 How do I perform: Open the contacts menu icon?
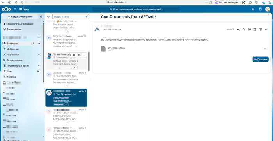(260, 9)
